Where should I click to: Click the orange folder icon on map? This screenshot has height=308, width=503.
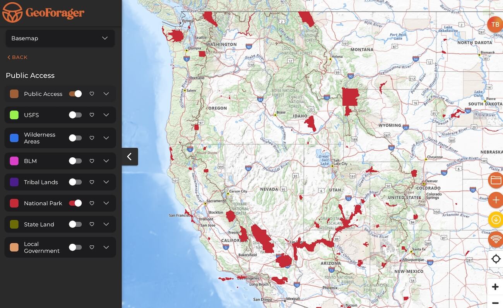(495, 180)
